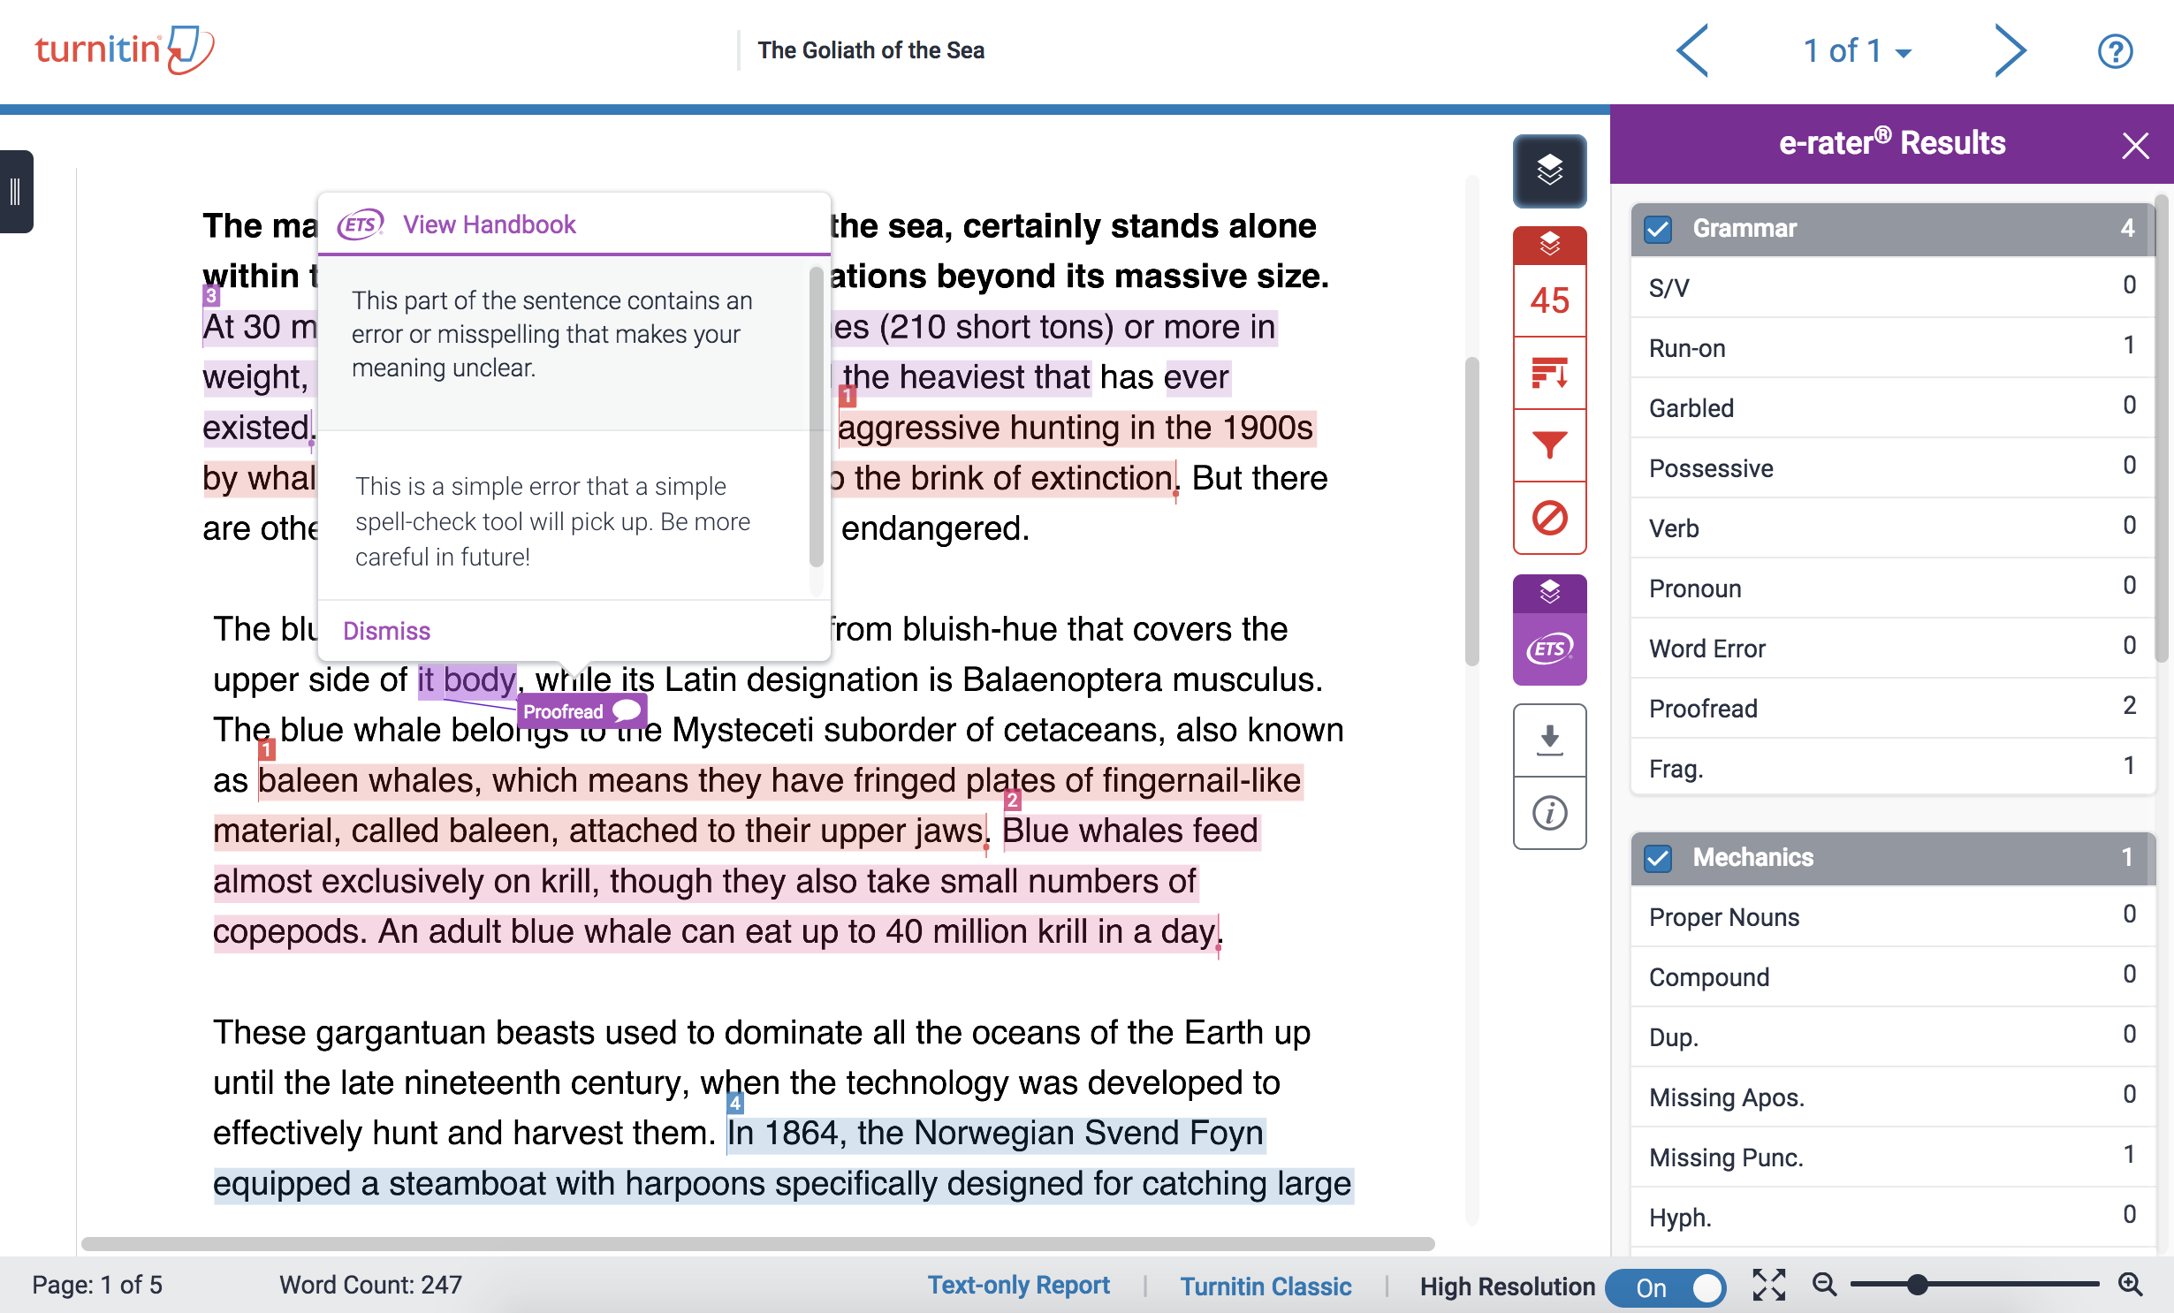Screen dimensions: 2174x1313
Task: Click the zoom in magnifier
Action: click(2130, 1284)
